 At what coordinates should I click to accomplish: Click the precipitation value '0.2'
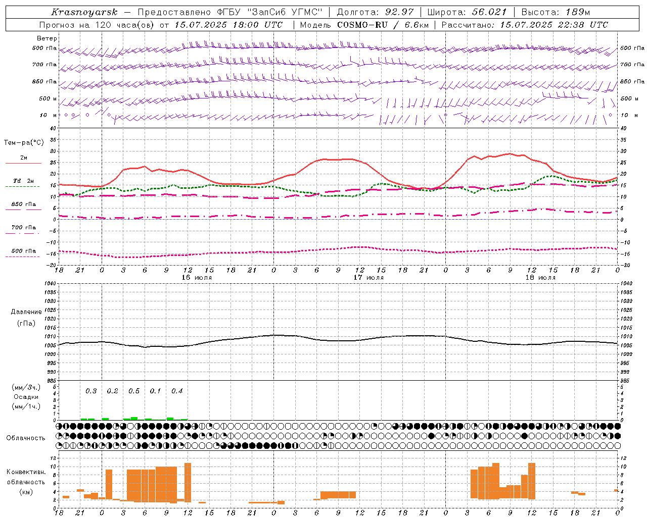tap(112, 391)
